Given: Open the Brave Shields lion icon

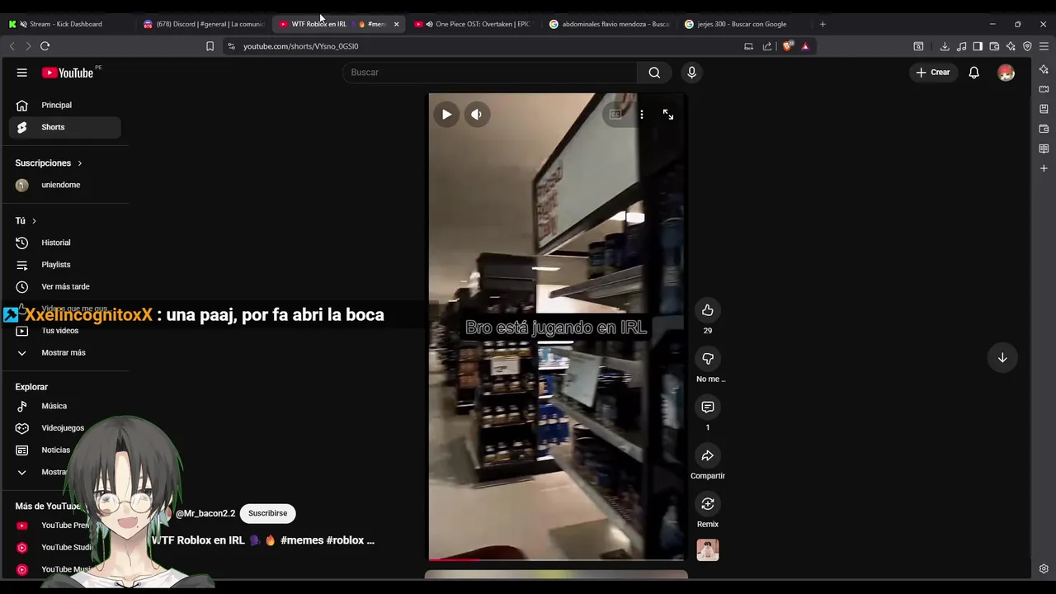Looking at the screenshot, I should (787, 46).
